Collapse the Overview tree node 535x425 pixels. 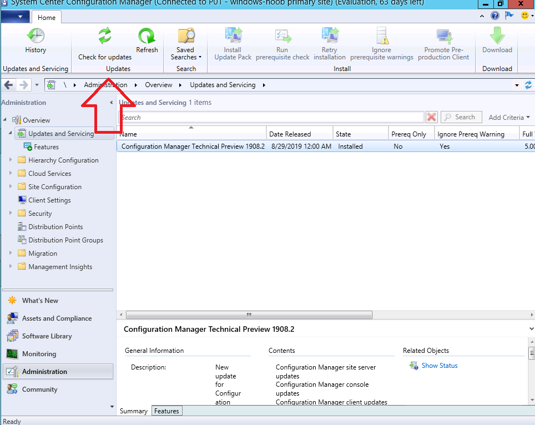[5, 120]
